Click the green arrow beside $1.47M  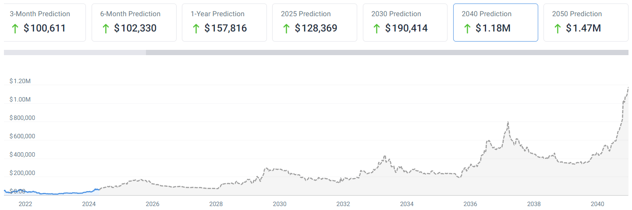click(557, 29)
